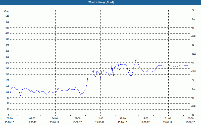201x125 pixels.
Task: Select the 150 degree axis label
Action: click(x=8, y=86)
